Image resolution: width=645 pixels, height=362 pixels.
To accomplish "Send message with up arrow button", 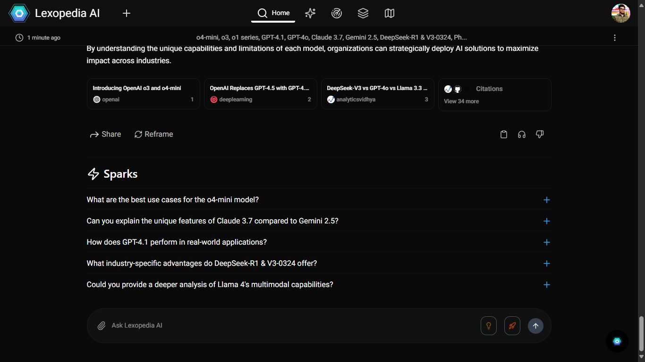I will pyautogui.click(x=535, y=326).
